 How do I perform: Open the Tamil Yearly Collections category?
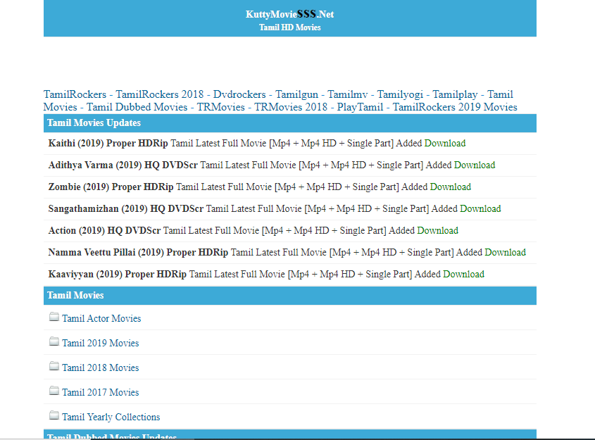point(111,417)
